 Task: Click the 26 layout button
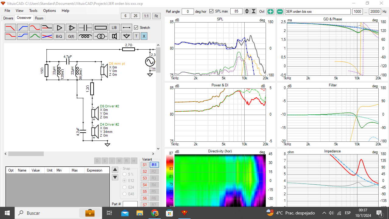(x=136, y=16)
